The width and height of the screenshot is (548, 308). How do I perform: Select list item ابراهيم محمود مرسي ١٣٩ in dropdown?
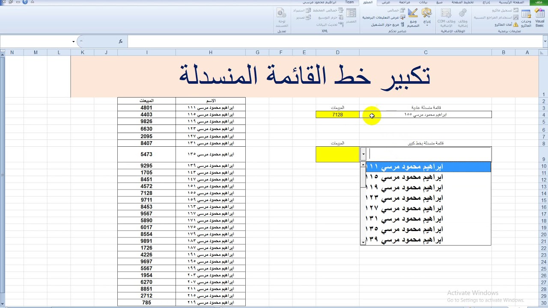pyautogui.click(x=428, y=240)
